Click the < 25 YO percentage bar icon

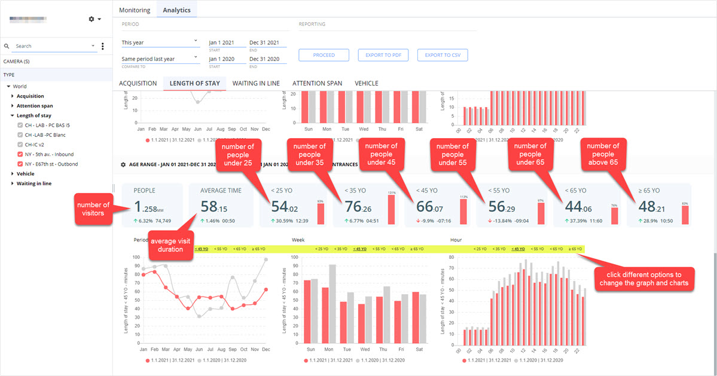[x=321, y=213]
